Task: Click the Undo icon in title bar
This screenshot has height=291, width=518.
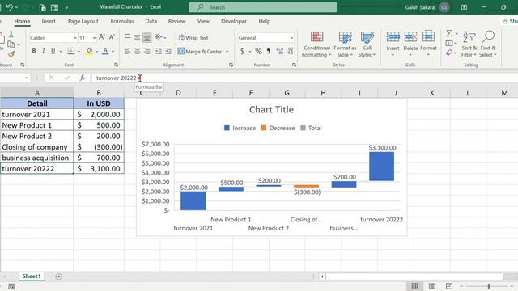Action: (9, 7)
